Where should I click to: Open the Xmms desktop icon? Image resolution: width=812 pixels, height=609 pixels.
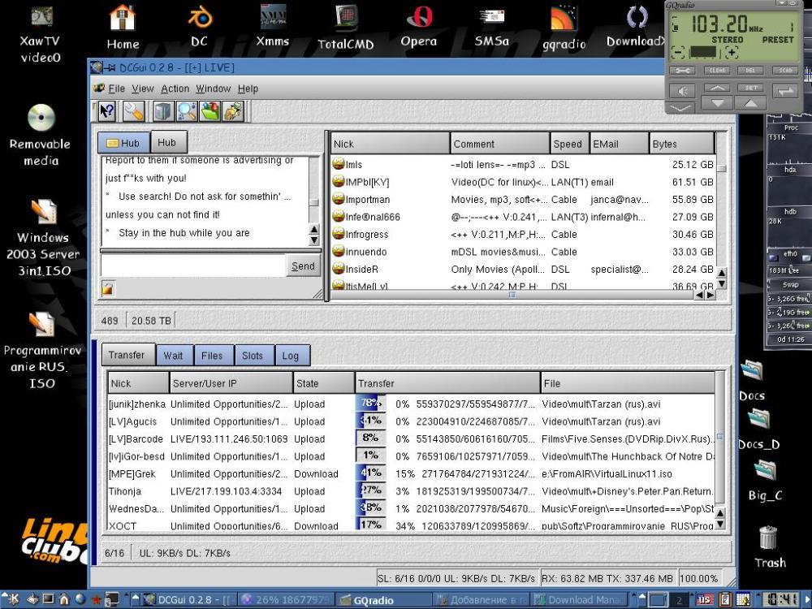[272, 26]
